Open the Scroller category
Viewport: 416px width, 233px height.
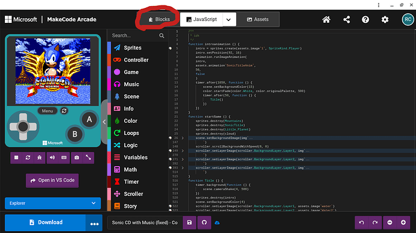pyautogui.click(x=137, y=194)
